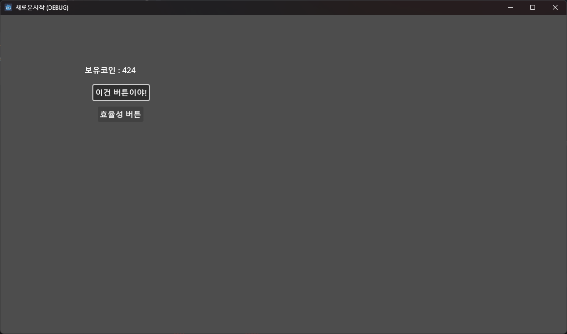This screenshot has height=334, width=567.
Task: Focus the white-bordered 이건 버튼이야! button
Action: tap(121, 92)
